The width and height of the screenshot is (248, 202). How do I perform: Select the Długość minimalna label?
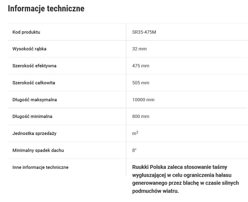point(32,116)
